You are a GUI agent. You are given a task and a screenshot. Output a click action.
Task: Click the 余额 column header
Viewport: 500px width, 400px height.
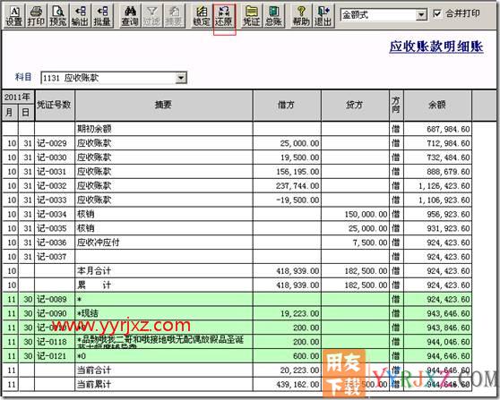[x=437, y=105]
